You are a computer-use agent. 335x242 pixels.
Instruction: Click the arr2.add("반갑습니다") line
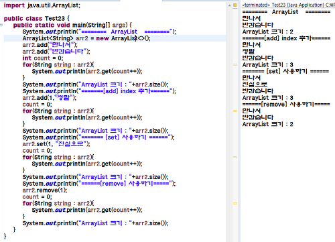56,52
